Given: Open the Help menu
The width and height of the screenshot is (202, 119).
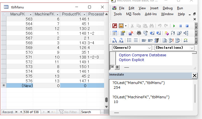Looking at the screenshot, I should point(181,14).
